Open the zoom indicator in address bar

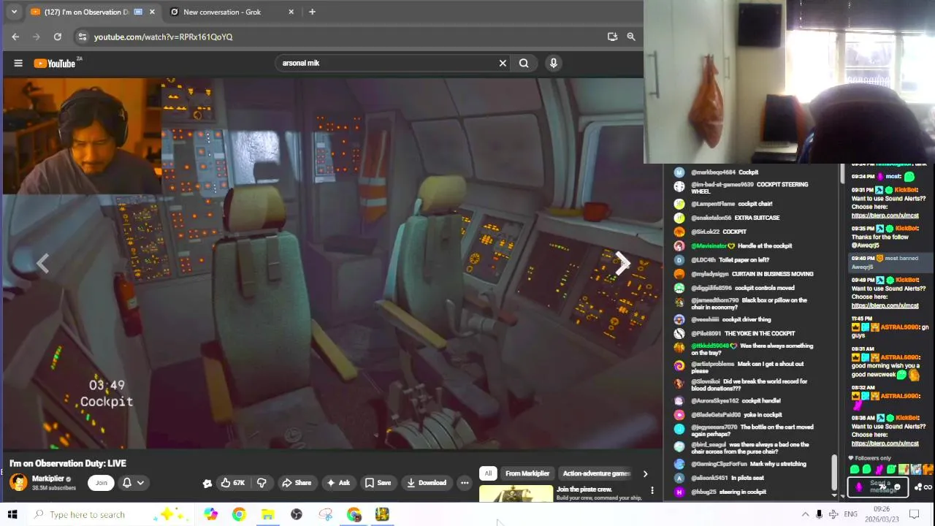tap(631, 37)
